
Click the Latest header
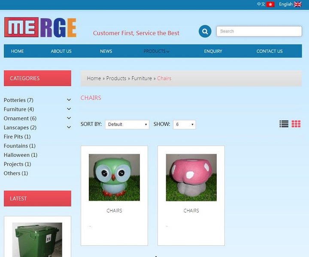[37, 198]
